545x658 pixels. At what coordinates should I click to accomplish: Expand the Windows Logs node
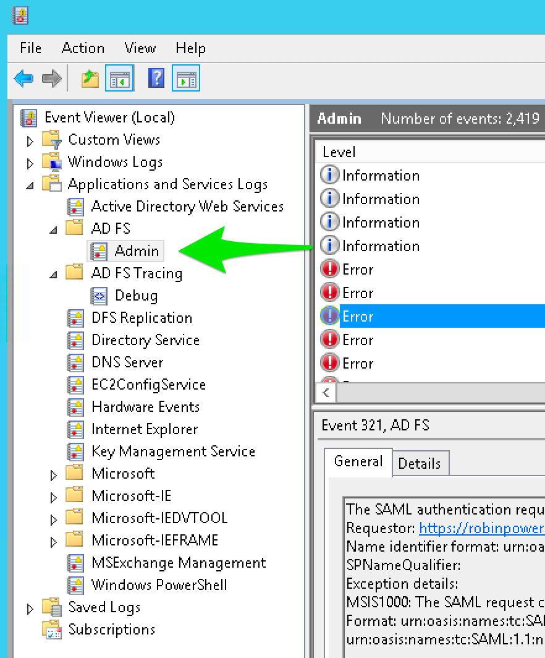click(x=30, y=164)
